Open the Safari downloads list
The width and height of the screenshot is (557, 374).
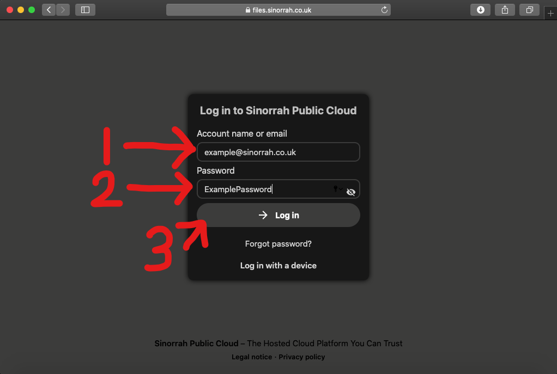tap(481, 10)
